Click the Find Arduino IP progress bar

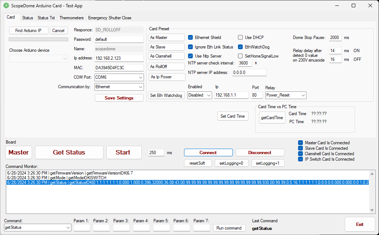38,39
